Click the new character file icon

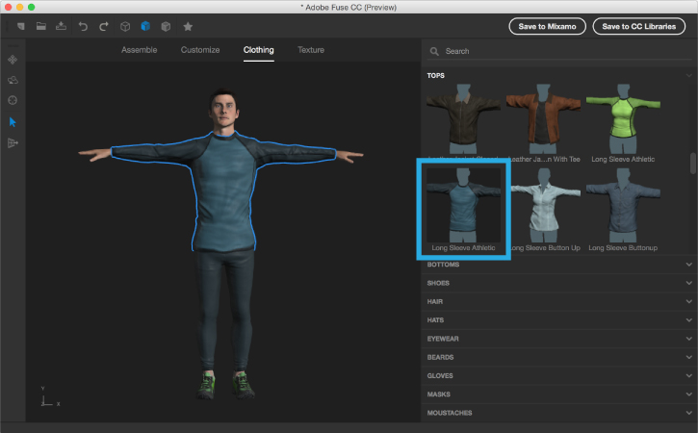click(x=20, y=26)
